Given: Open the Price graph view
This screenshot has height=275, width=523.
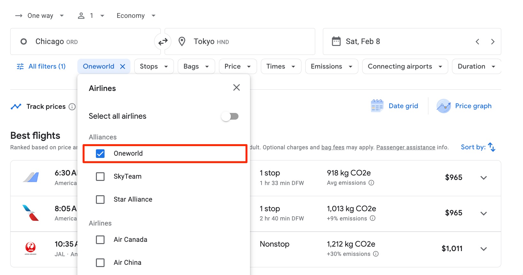Looking at the screenshot, I should point(464,106).
